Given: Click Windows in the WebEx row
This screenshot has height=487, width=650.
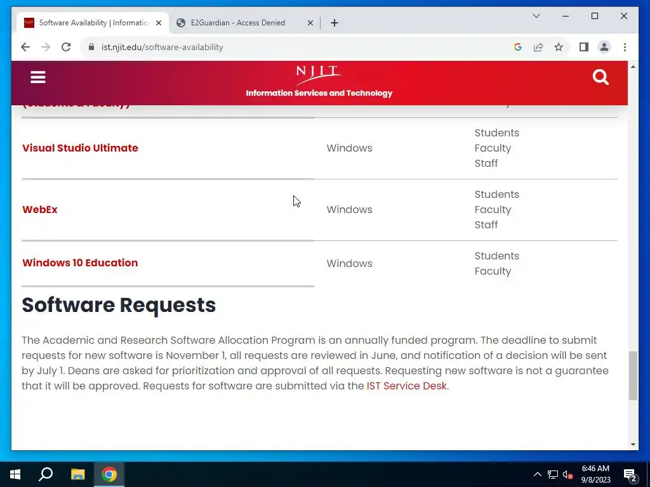Looking at the screenshot, I should click(350, 209).
